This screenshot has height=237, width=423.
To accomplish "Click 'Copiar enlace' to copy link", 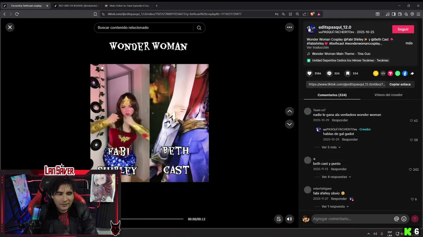I will [400, 84].
